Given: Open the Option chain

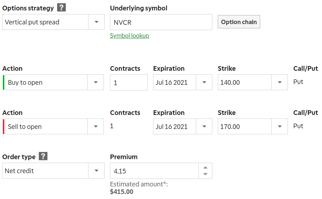Looking at the screenshot, I should 239,22.
